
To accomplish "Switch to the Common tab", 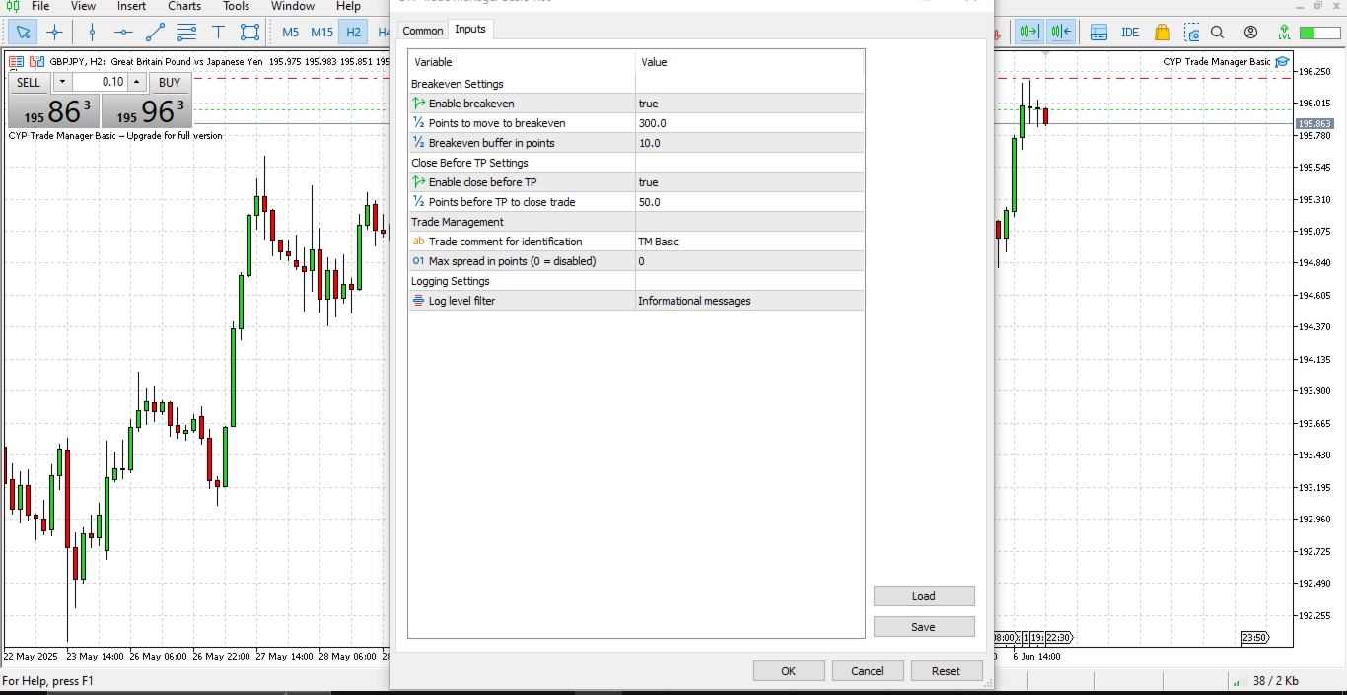I will pos(423,31).
